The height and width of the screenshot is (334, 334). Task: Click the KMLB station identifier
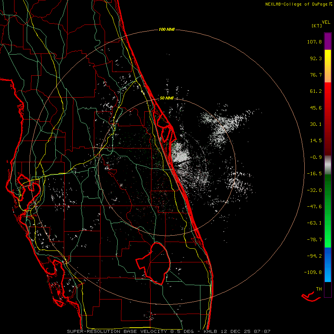(210, 331)
